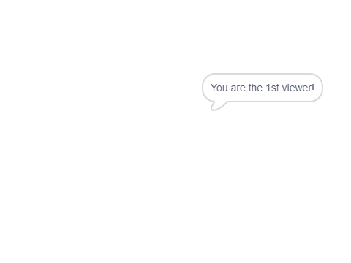Click the word 'are' in the tooltip
351x263 pixels.
[238, 88]
